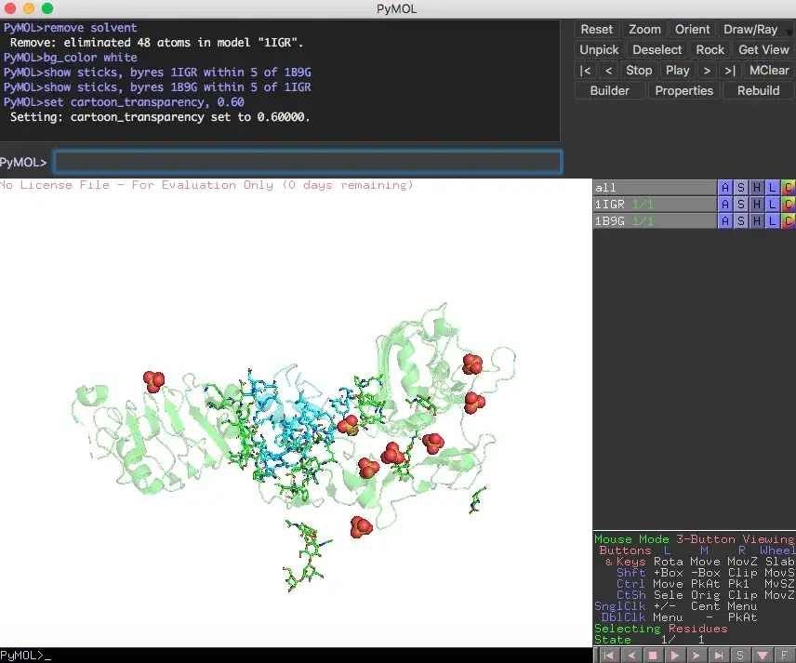The width and height of the screenshot is (796, 663).
Task: Open the color (C) menu for 1B9G
Action: [x=789, y=220]
